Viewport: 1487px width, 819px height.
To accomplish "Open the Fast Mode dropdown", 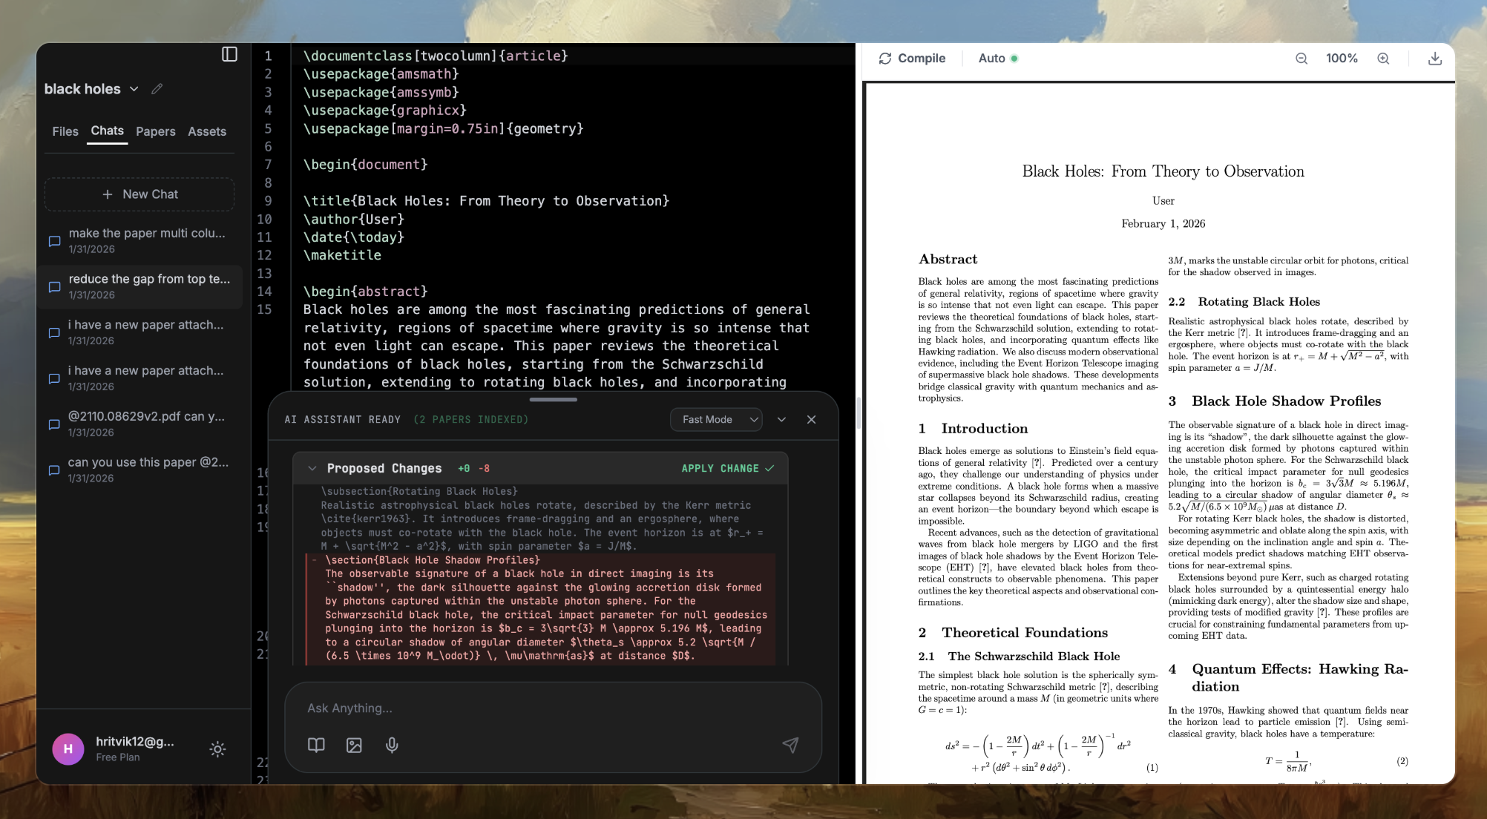I will (715, 419).
